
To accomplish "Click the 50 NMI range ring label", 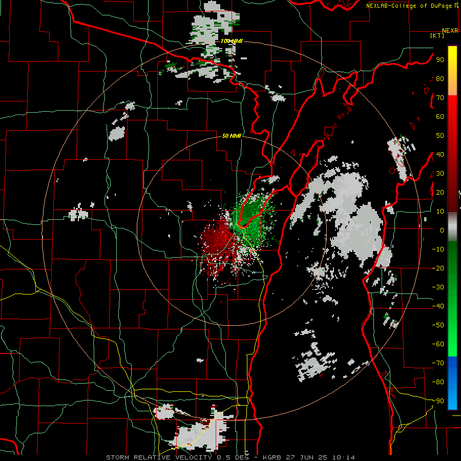I will [232, 136].
